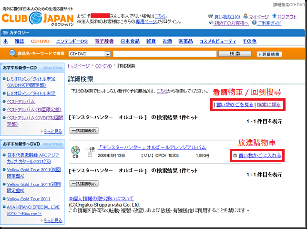Open the コスメ&ビューティ category
Screen dimensions: 307x229
[x=217, y=42]
